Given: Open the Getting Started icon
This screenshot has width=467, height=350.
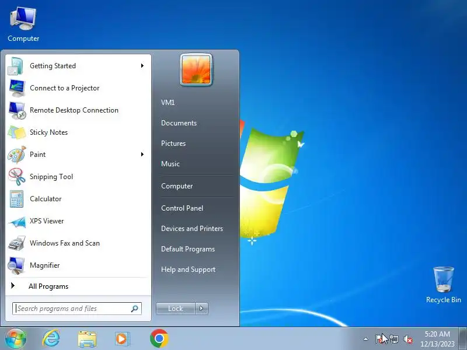Looking at the screenshot, I should [x=16, y=66].
